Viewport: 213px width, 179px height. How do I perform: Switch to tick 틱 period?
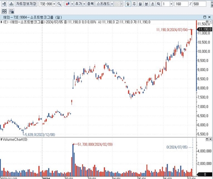tap(158, 4)
